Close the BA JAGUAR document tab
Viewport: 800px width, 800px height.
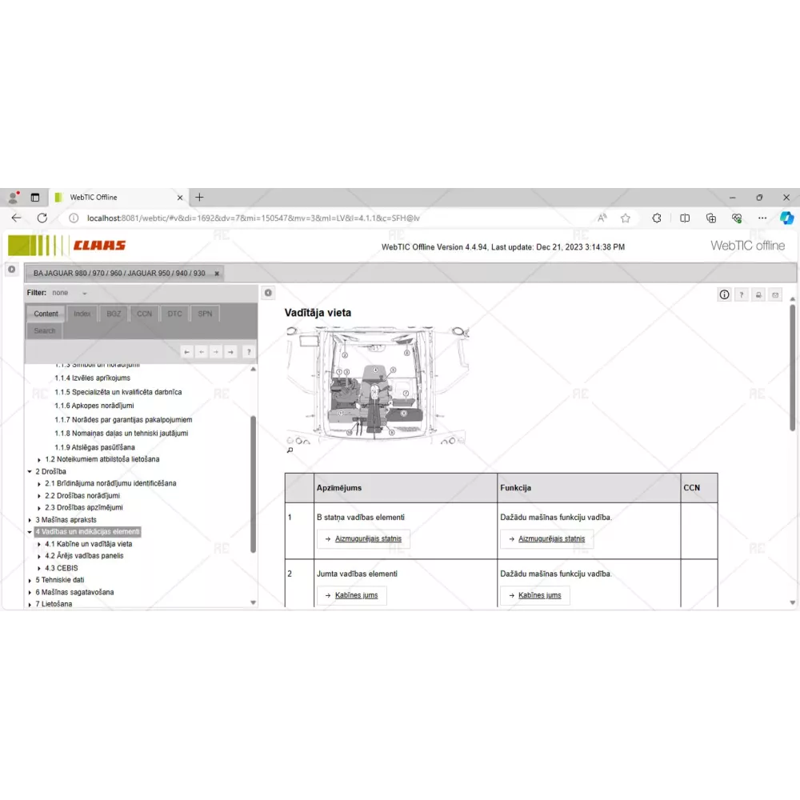point(217,274)
